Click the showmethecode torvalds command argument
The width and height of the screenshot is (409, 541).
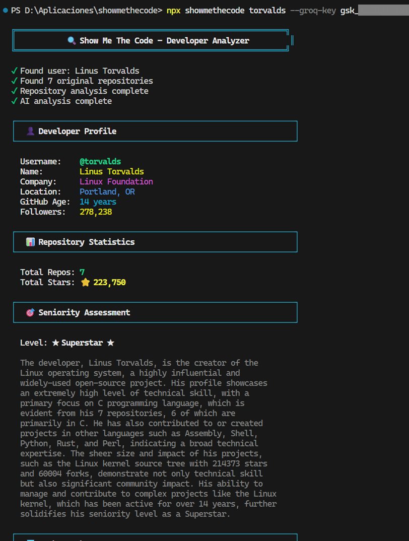(x=235, y=11)
